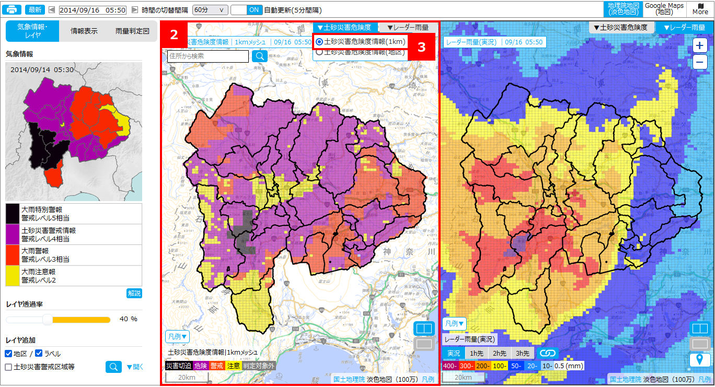This screenshot has height=387, width=715.
Task: Click the layer transparency slider handle
Action: (x=48, y=319)
